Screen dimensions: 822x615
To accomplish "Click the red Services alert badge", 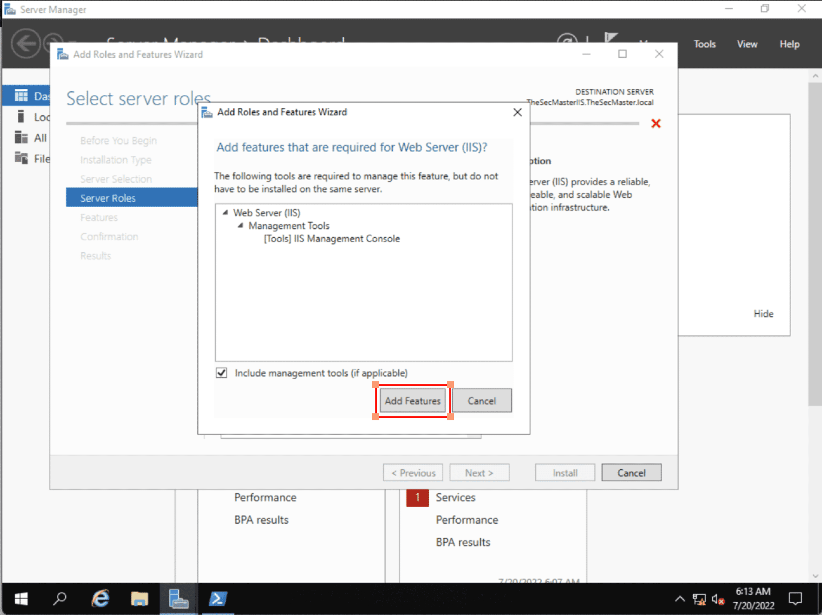I will 417,498.
